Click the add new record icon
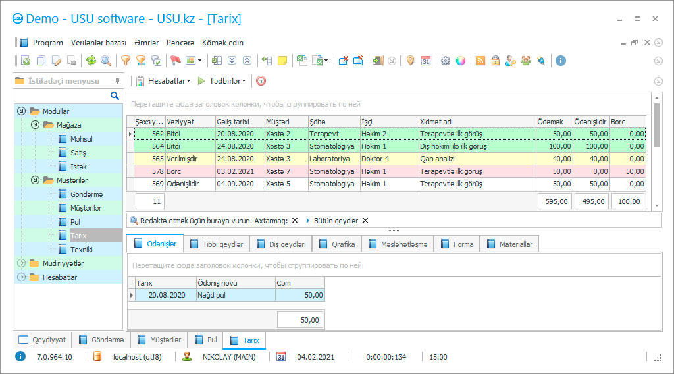 coord(25,61)
